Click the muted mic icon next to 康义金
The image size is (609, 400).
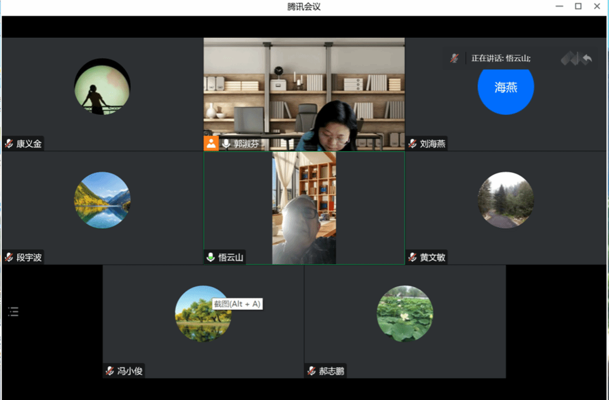tap(8, 144)
